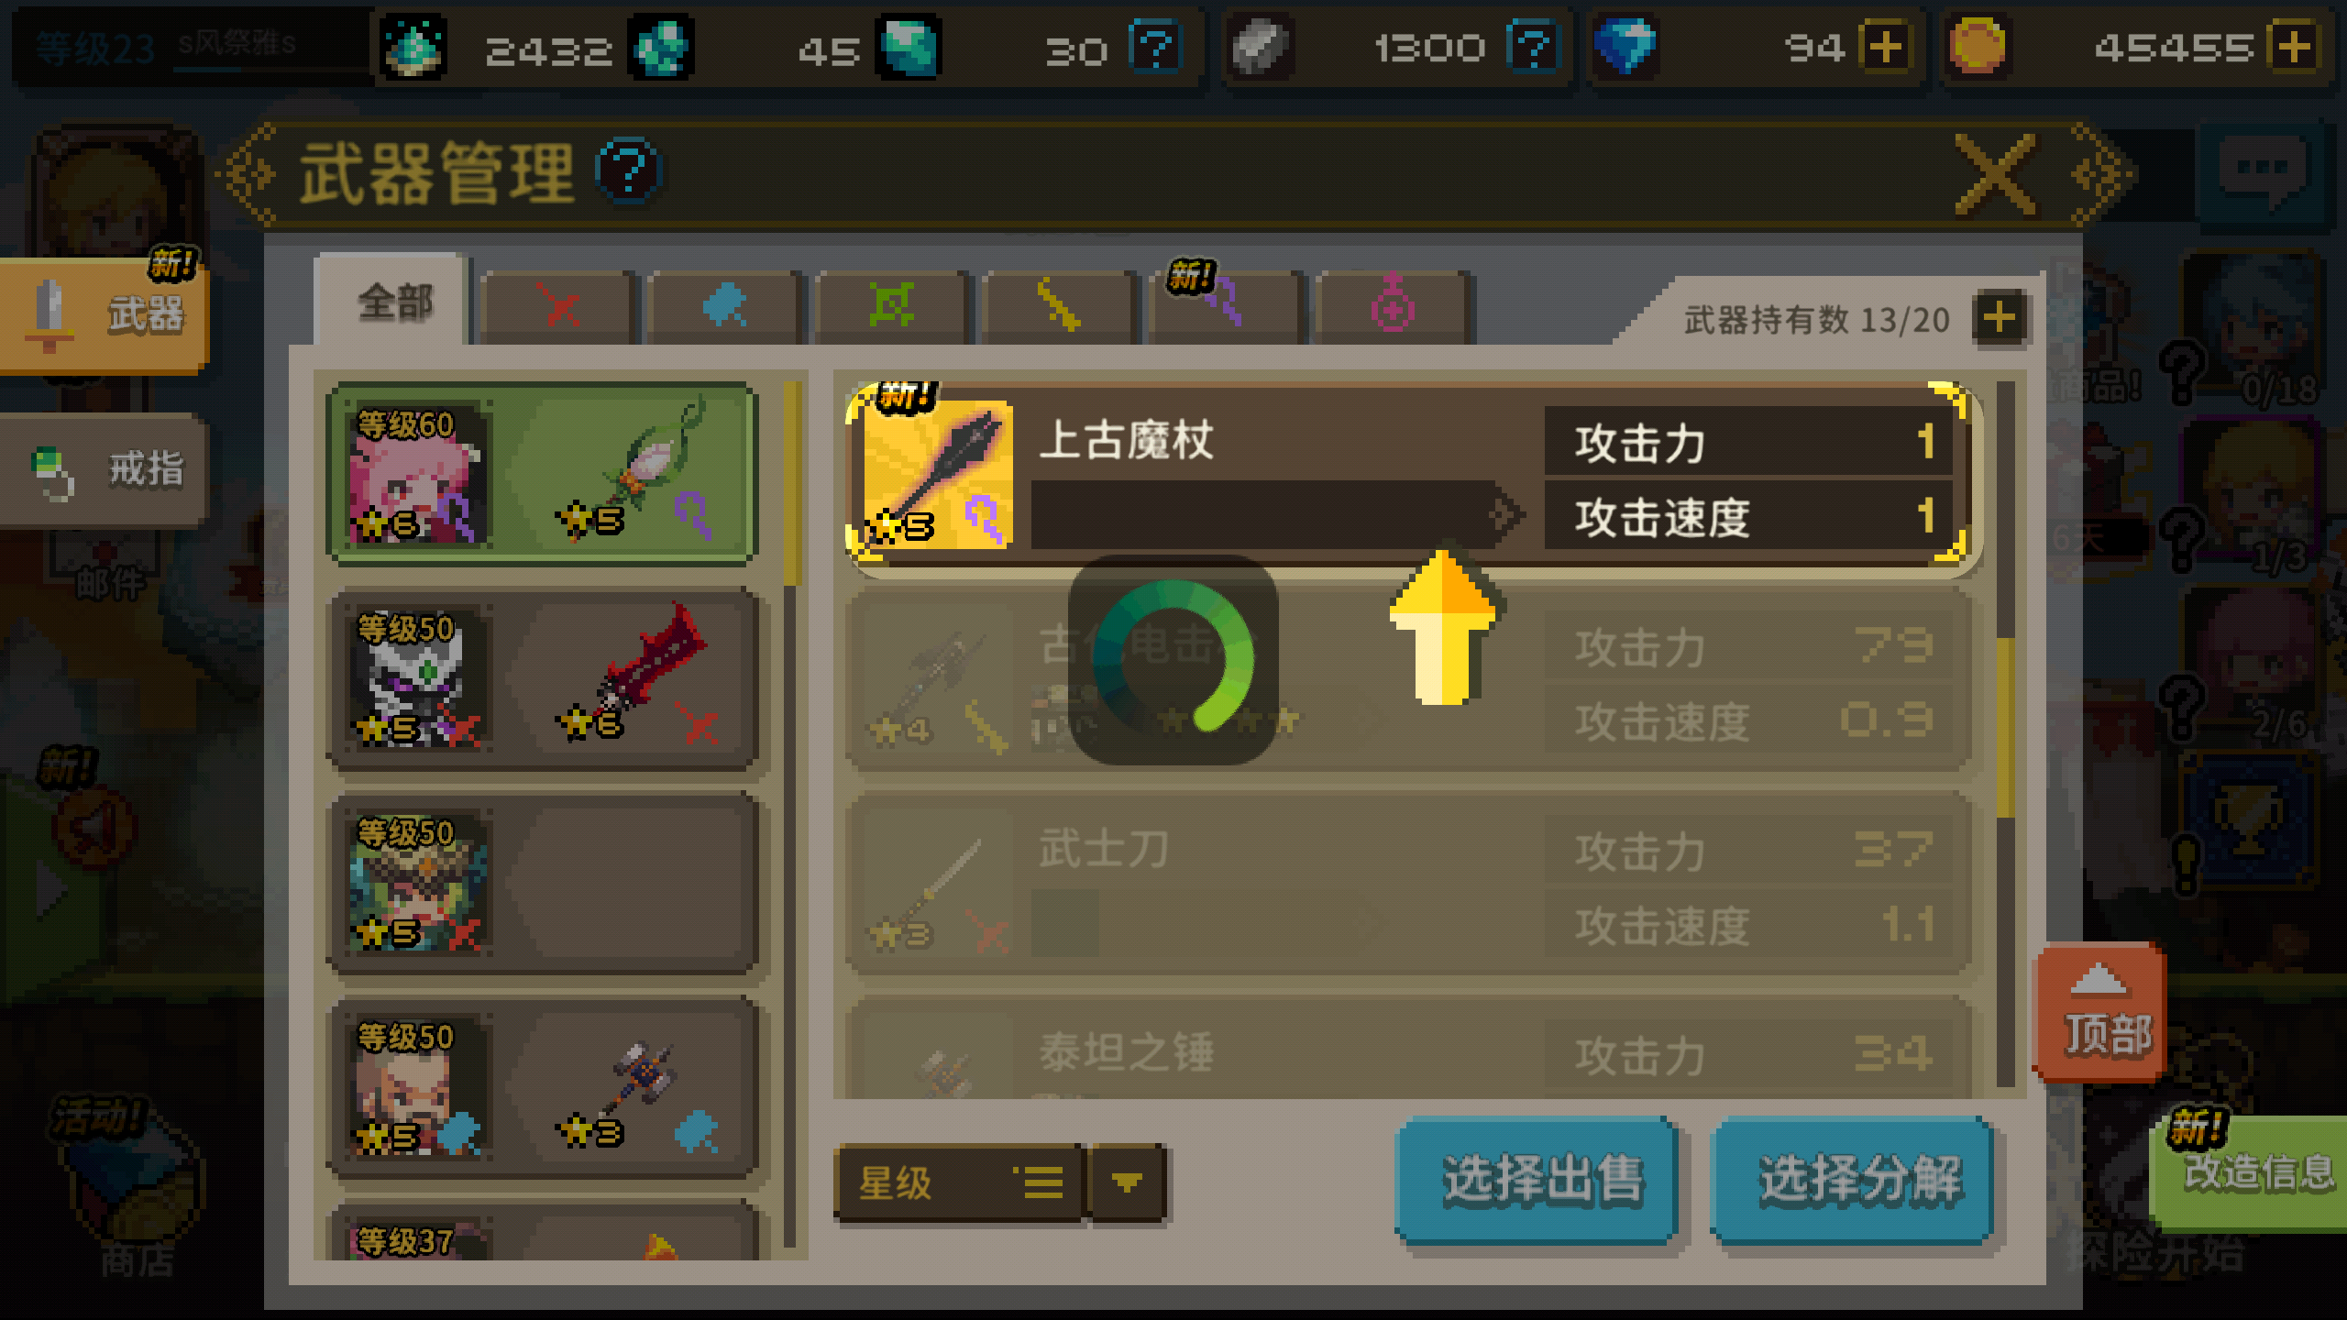Image resolution: width=2347 pixels, height=1320 pixels.
Task: Filter weapons by yellow gun type
Action: coord(1058,307)
